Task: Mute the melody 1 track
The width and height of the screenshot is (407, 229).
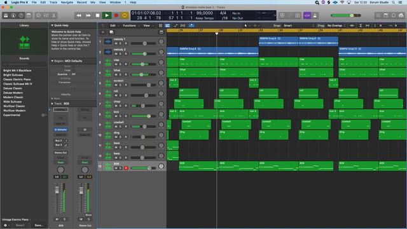Action: click(116, 43)
